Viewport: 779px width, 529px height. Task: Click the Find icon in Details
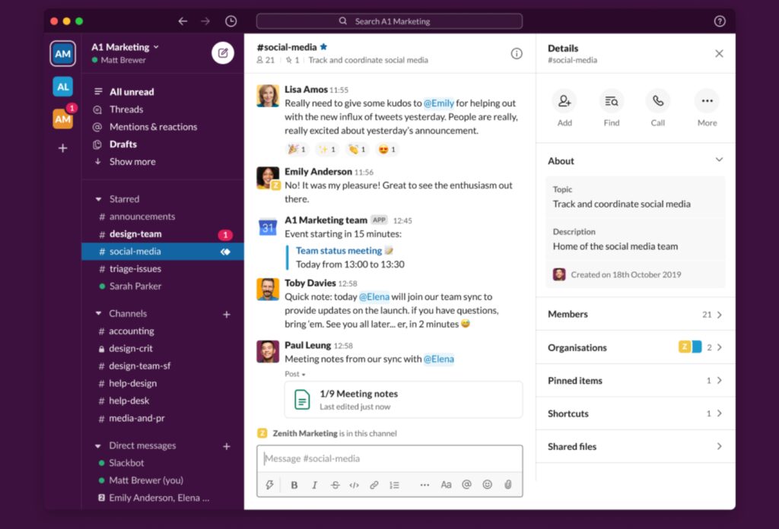point(611,101)
